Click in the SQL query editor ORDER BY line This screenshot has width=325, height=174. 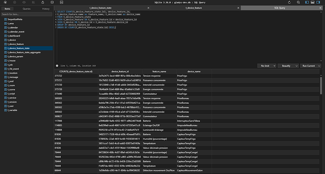tap(87, 27)
